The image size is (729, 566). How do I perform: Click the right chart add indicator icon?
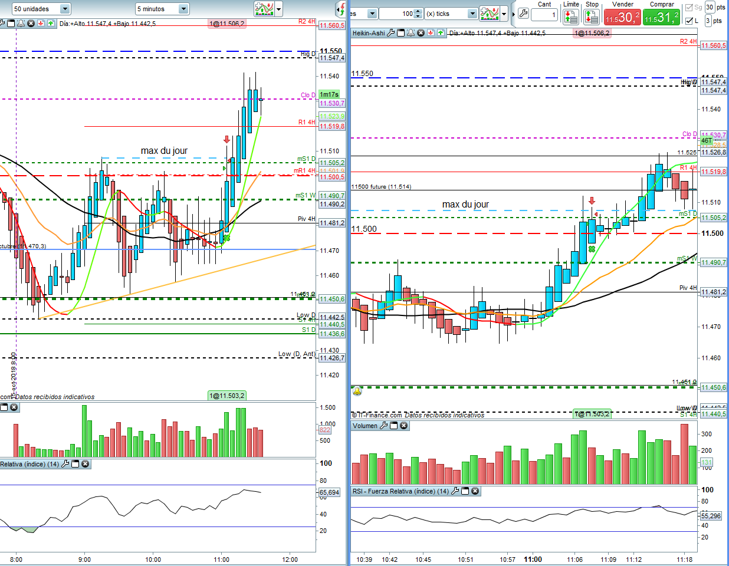tap(490, 13)
